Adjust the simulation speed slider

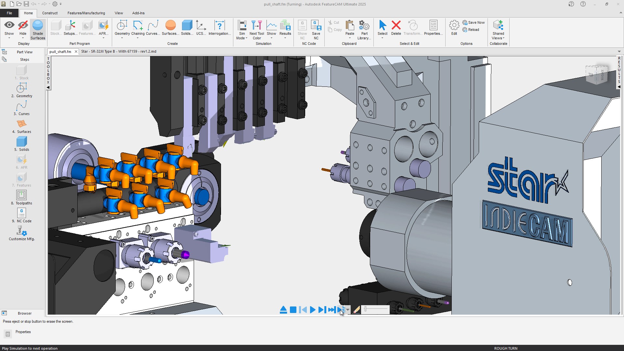point(375,309)
